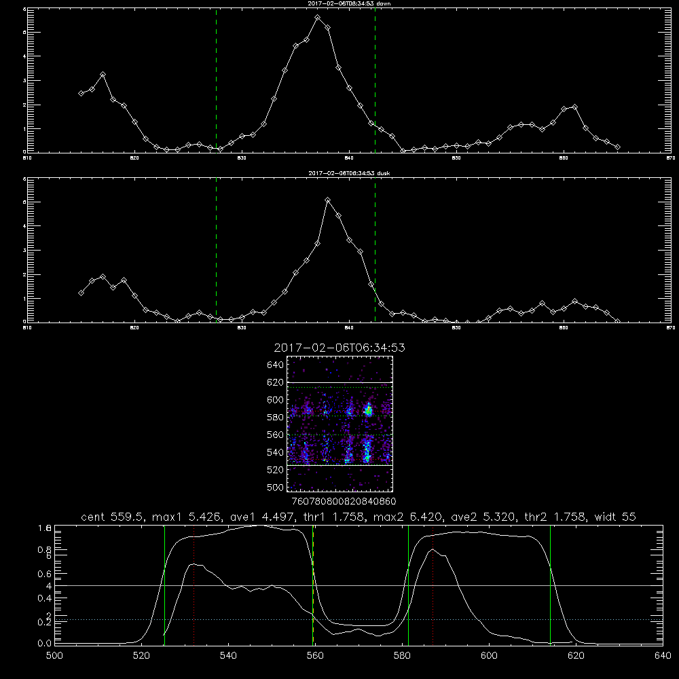Click the '640' label on bottom plot x-axis
The image size is (679, 679).
[663, 656]
